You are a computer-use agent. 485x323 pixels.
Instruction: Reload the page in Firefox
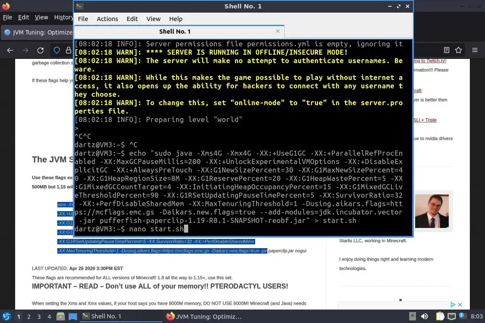coord(40,50)
